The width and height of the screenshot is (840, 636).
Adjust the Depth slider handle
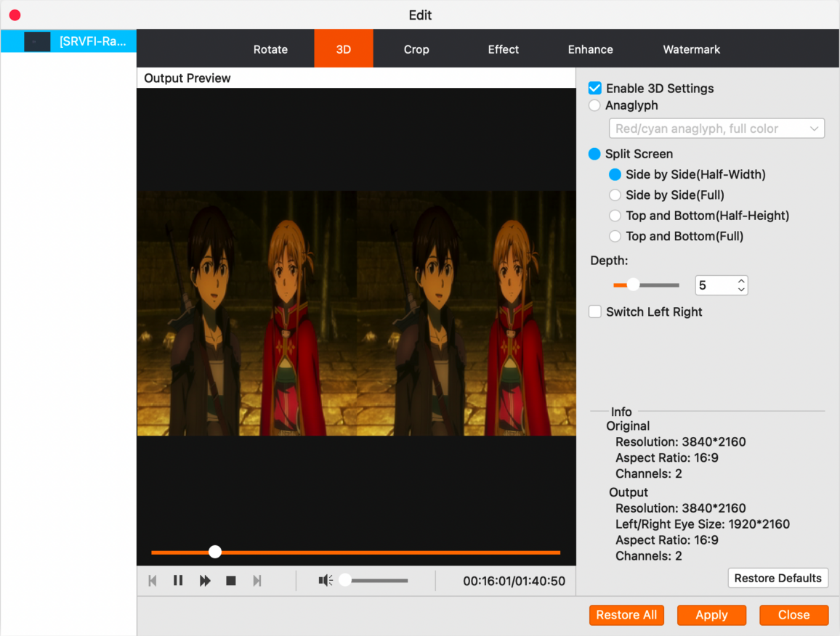[x=633, y=285]
